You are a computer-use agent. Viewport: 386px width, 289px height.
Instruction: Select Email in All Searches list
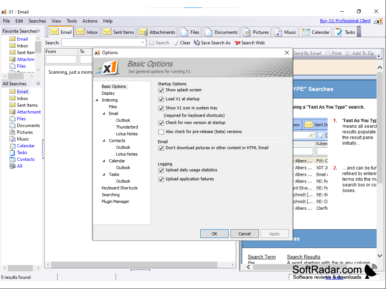point(19,92)
